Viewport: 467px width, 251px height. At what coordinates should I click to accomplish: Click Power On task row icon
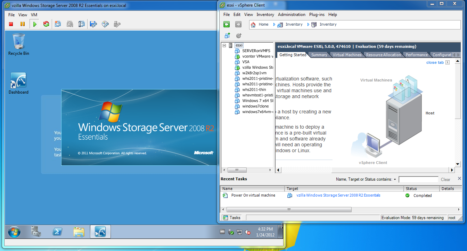click(x=225, y=196)
